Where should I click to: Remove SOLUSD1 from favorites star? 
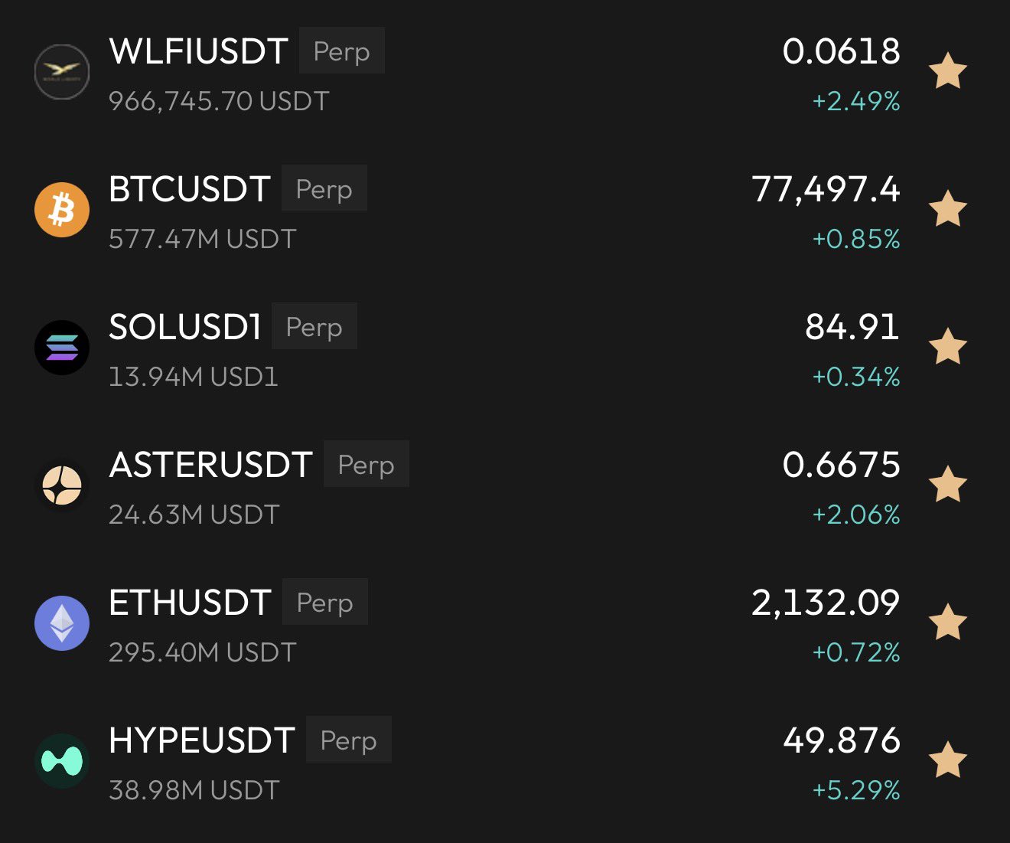coord(948,347)
